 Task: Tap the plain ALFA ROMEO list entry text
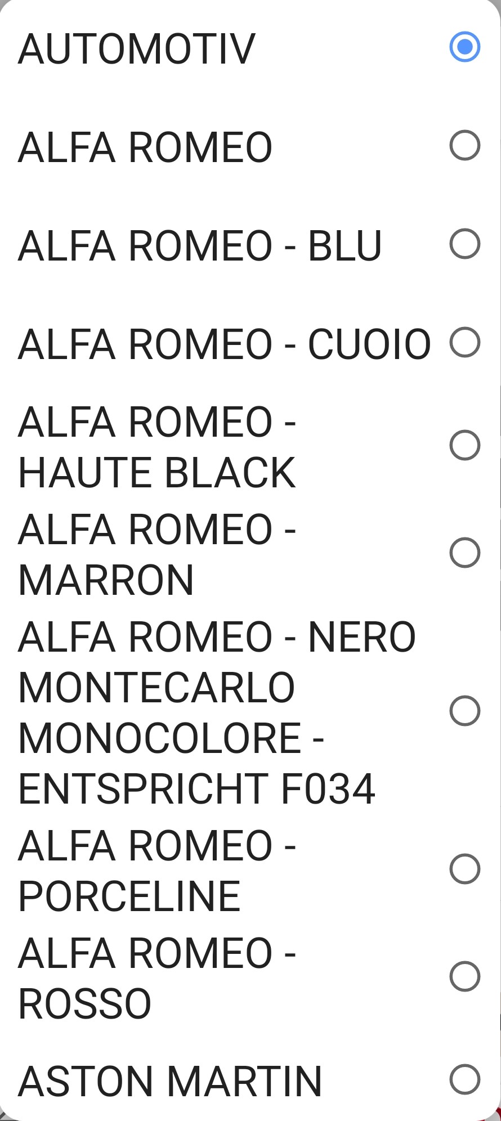coord(145,147)
